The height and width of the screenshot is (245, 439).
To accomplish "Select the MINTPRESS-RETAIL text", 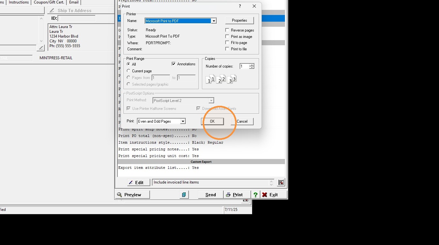I will coord(56,58).
